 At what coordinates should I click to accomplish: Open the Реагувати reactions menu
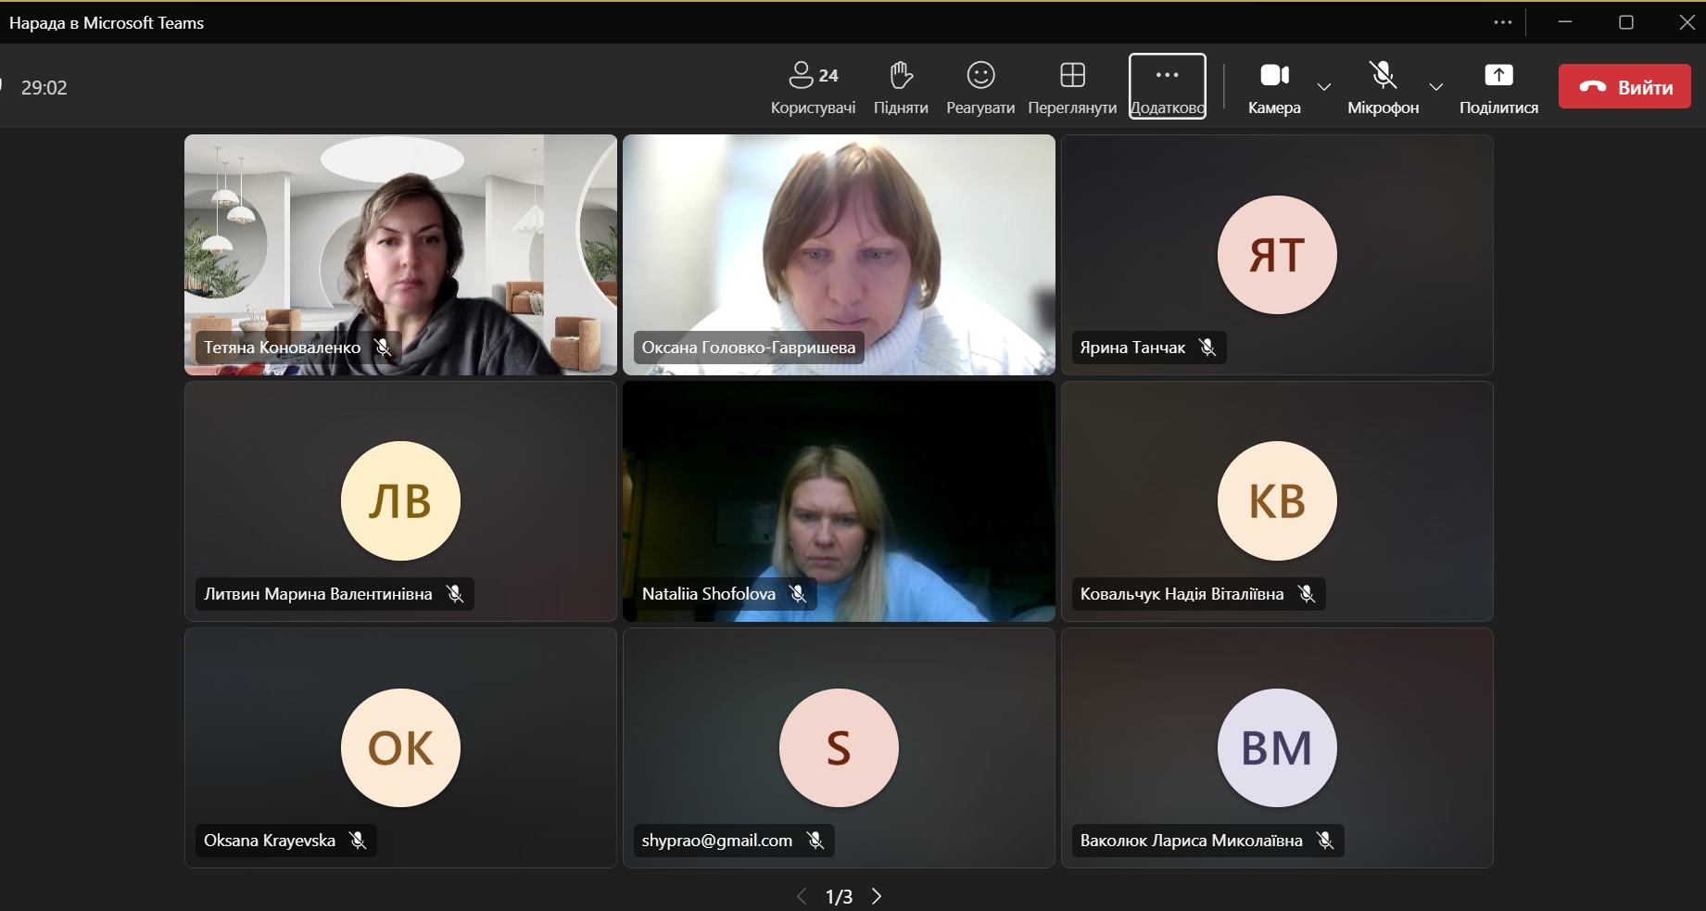pos(979,87)
